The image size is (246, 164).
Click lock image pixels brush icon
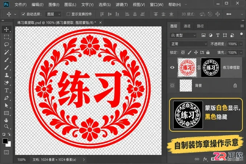(x=189, y=52)
